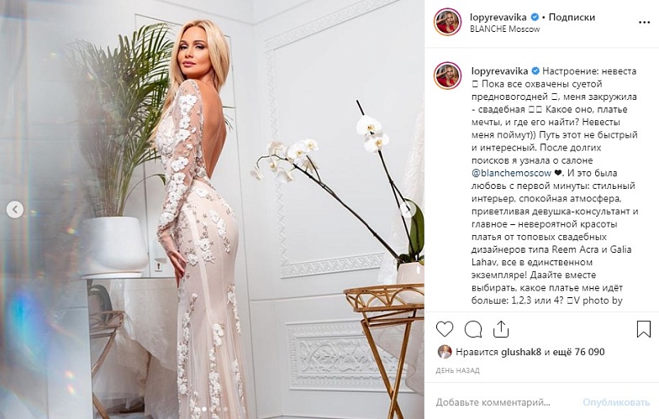Open the BLANCHE Moscow location link
Image resolution: width=659 pixels, height=419 pixels.
[504, 29]
